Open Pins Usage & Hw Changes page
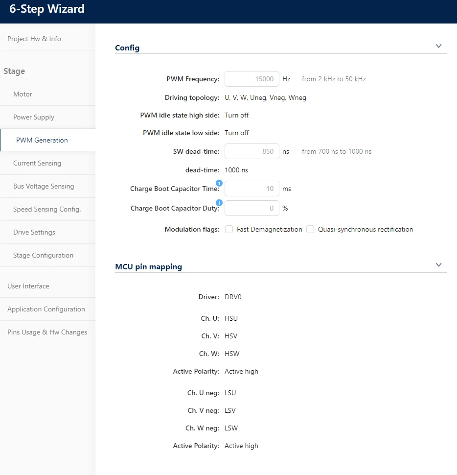The width and height of the screenshot is (457, 475). pyautogui.click(x=47, y=332)
